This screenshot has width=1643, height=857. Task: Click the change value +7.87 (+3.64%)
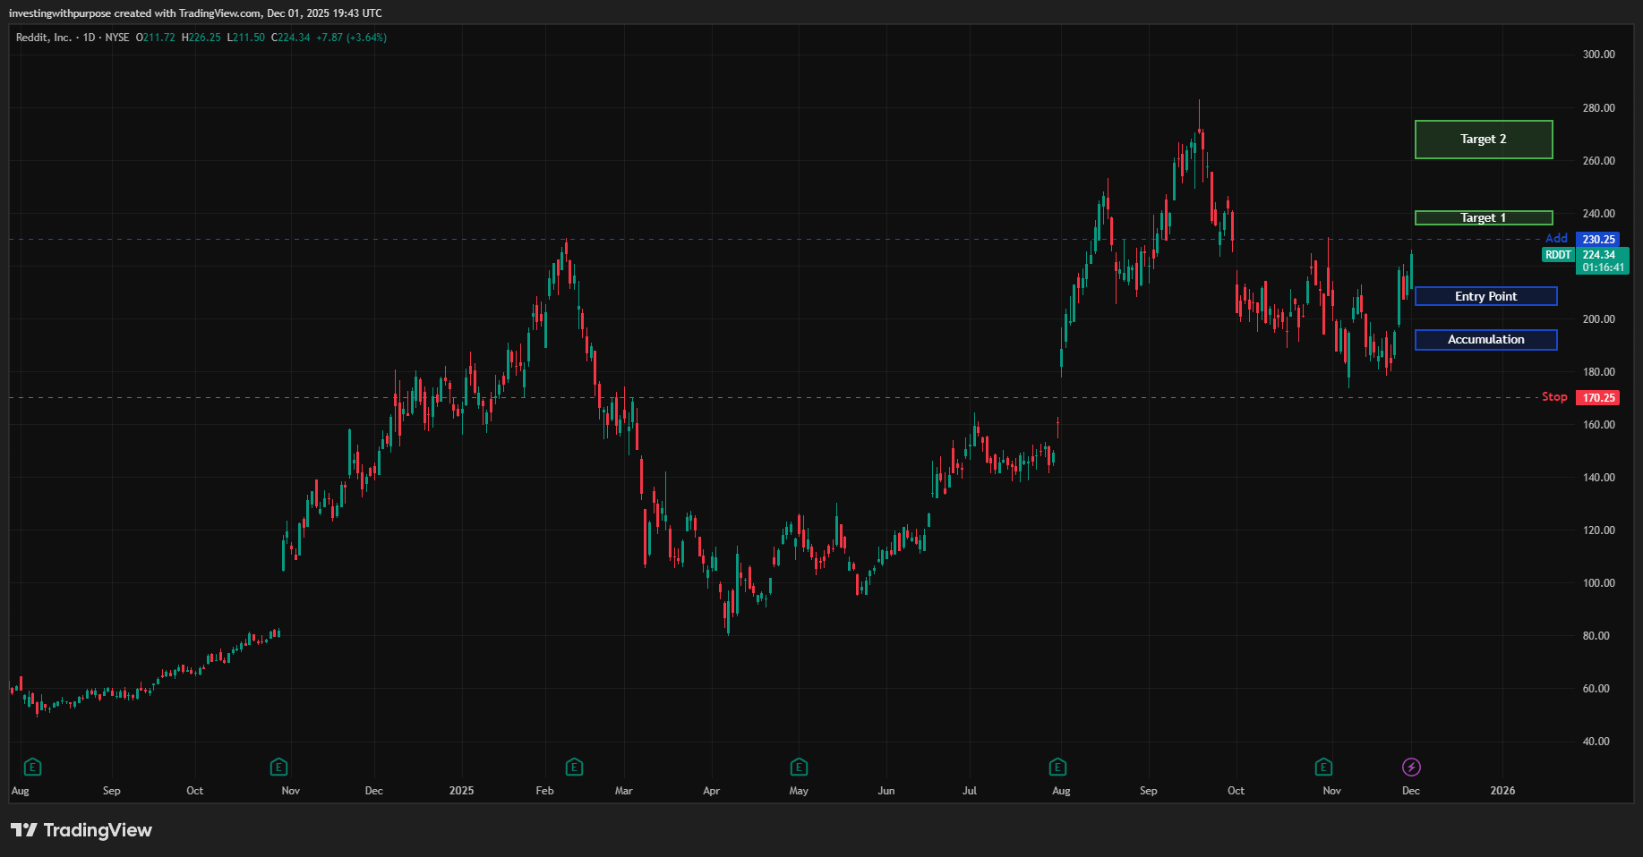point(352,38)
